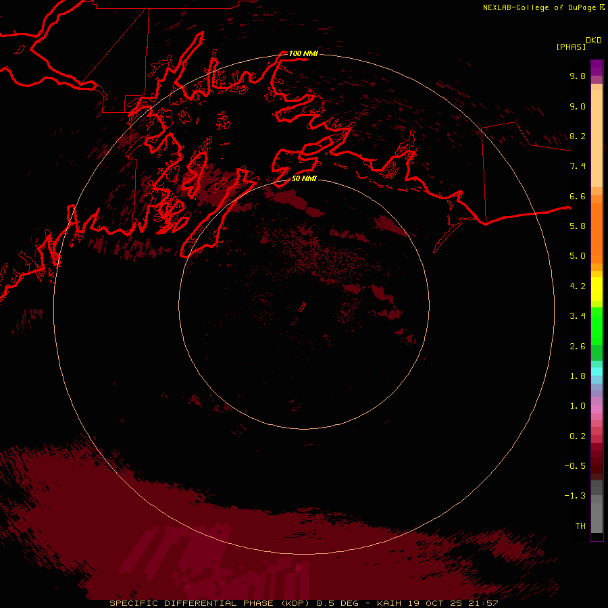Click the 9.0 scale value
Viewport: 608px width, 608px height.
[x=578, y=106]
